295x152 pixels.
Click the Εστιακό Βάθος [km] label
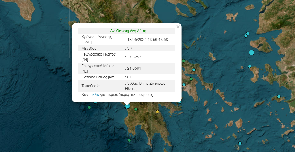click(98, 77)
